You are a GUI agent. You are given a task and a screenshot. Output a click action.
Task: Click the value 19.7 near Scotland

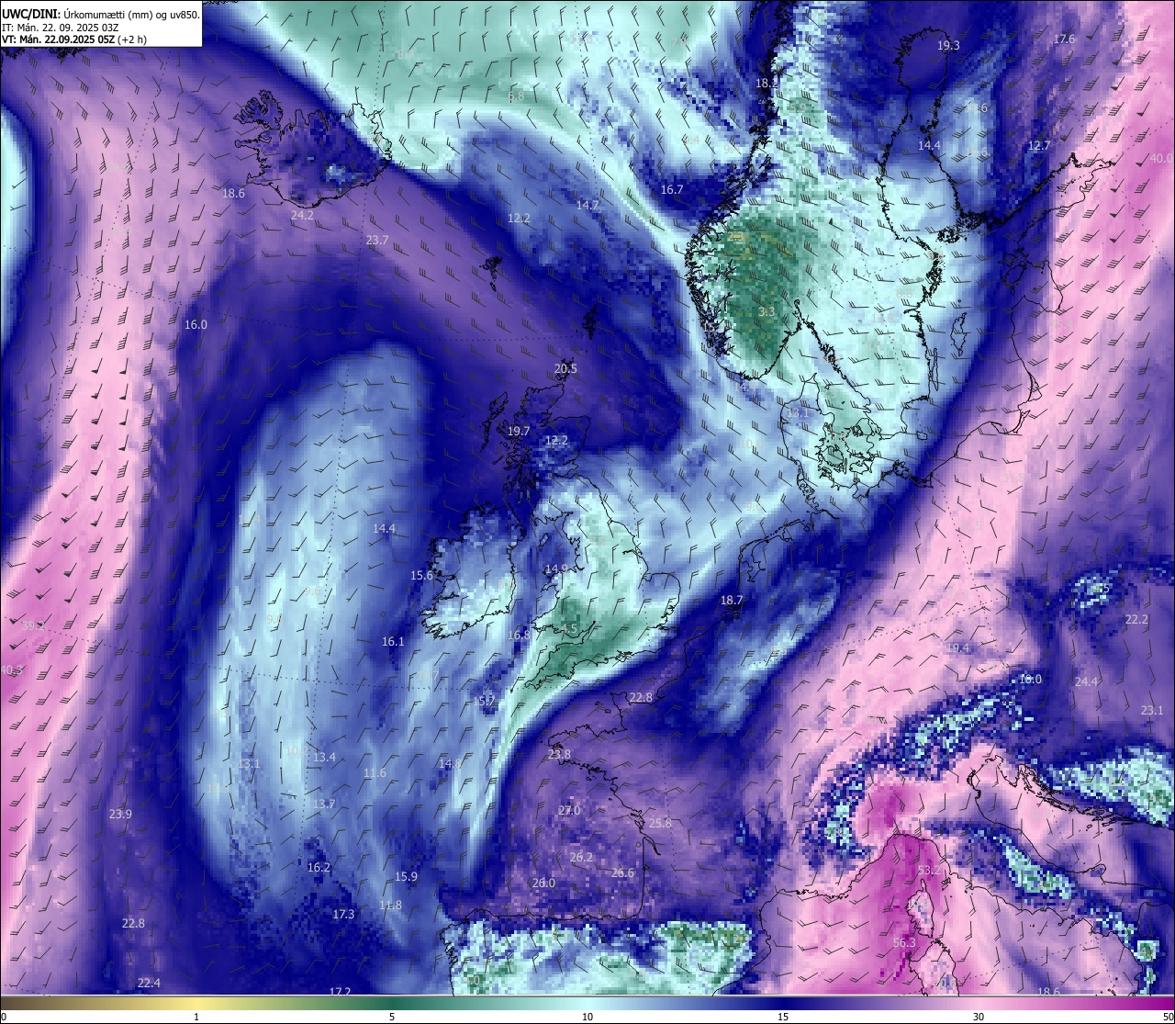(x=519, y=432)
